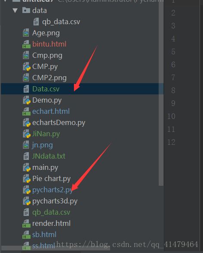Select qb_data.csv inside data folder
Screen dimensions: 203x253
61,22
